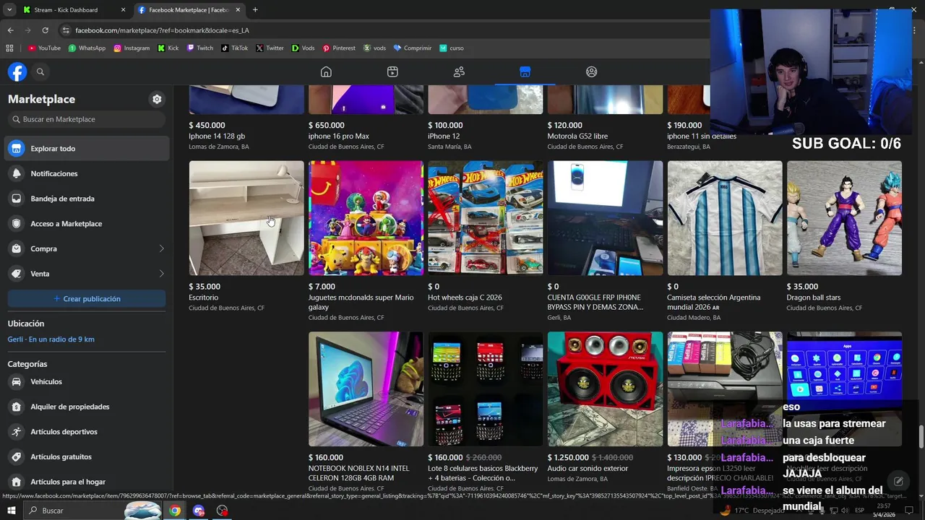Click the Facebook search magnifier icon
This screenshot has width=925, height=520.
click(40, 71)
